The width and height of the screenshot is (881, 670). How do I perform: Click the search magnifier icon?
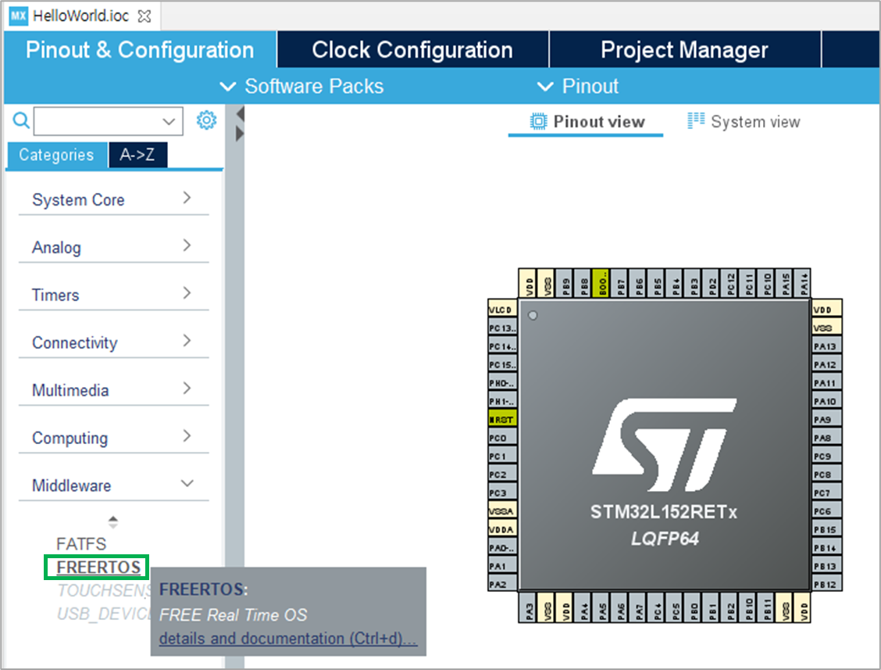21,120
